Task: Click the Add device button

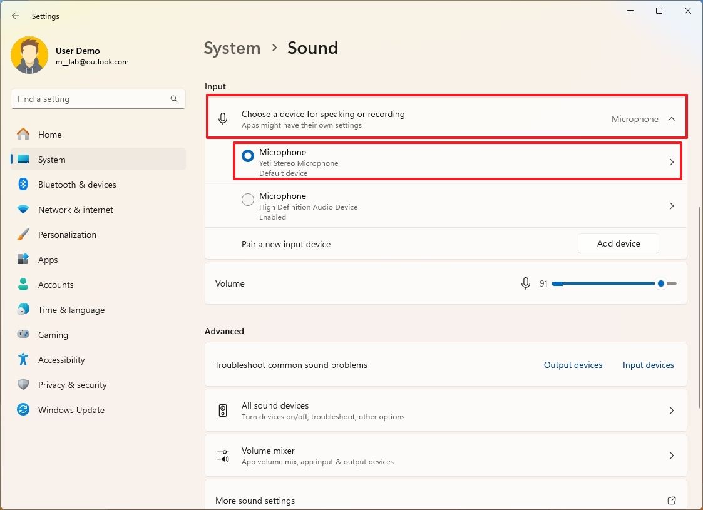Action: [x=618, y=243]
